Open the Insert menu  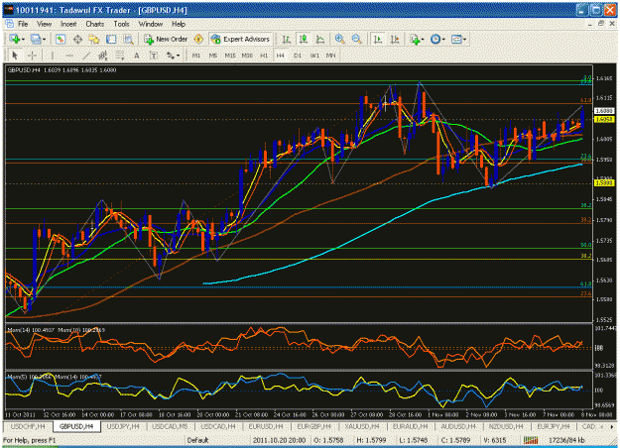point(68,24)
